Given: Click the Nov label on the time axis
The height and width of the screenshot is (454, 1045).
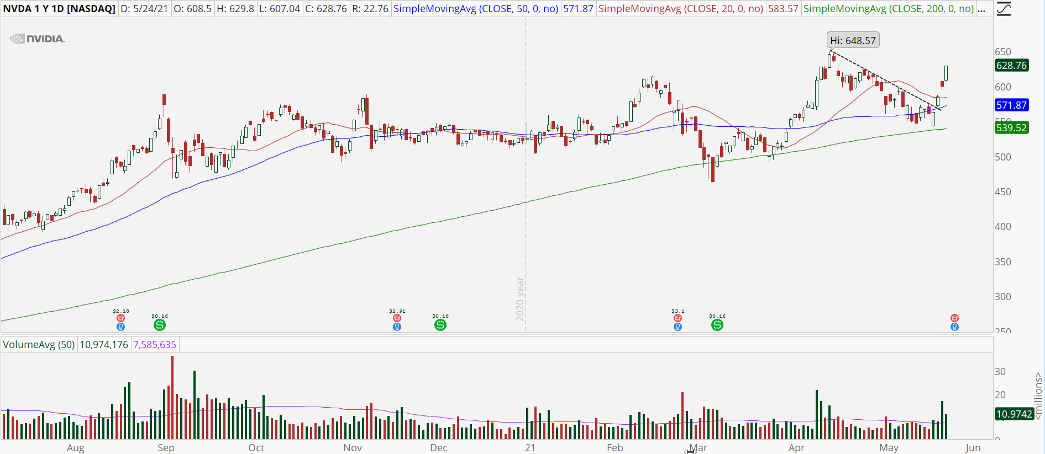Looking at the screenshot, I should point(353,447).
